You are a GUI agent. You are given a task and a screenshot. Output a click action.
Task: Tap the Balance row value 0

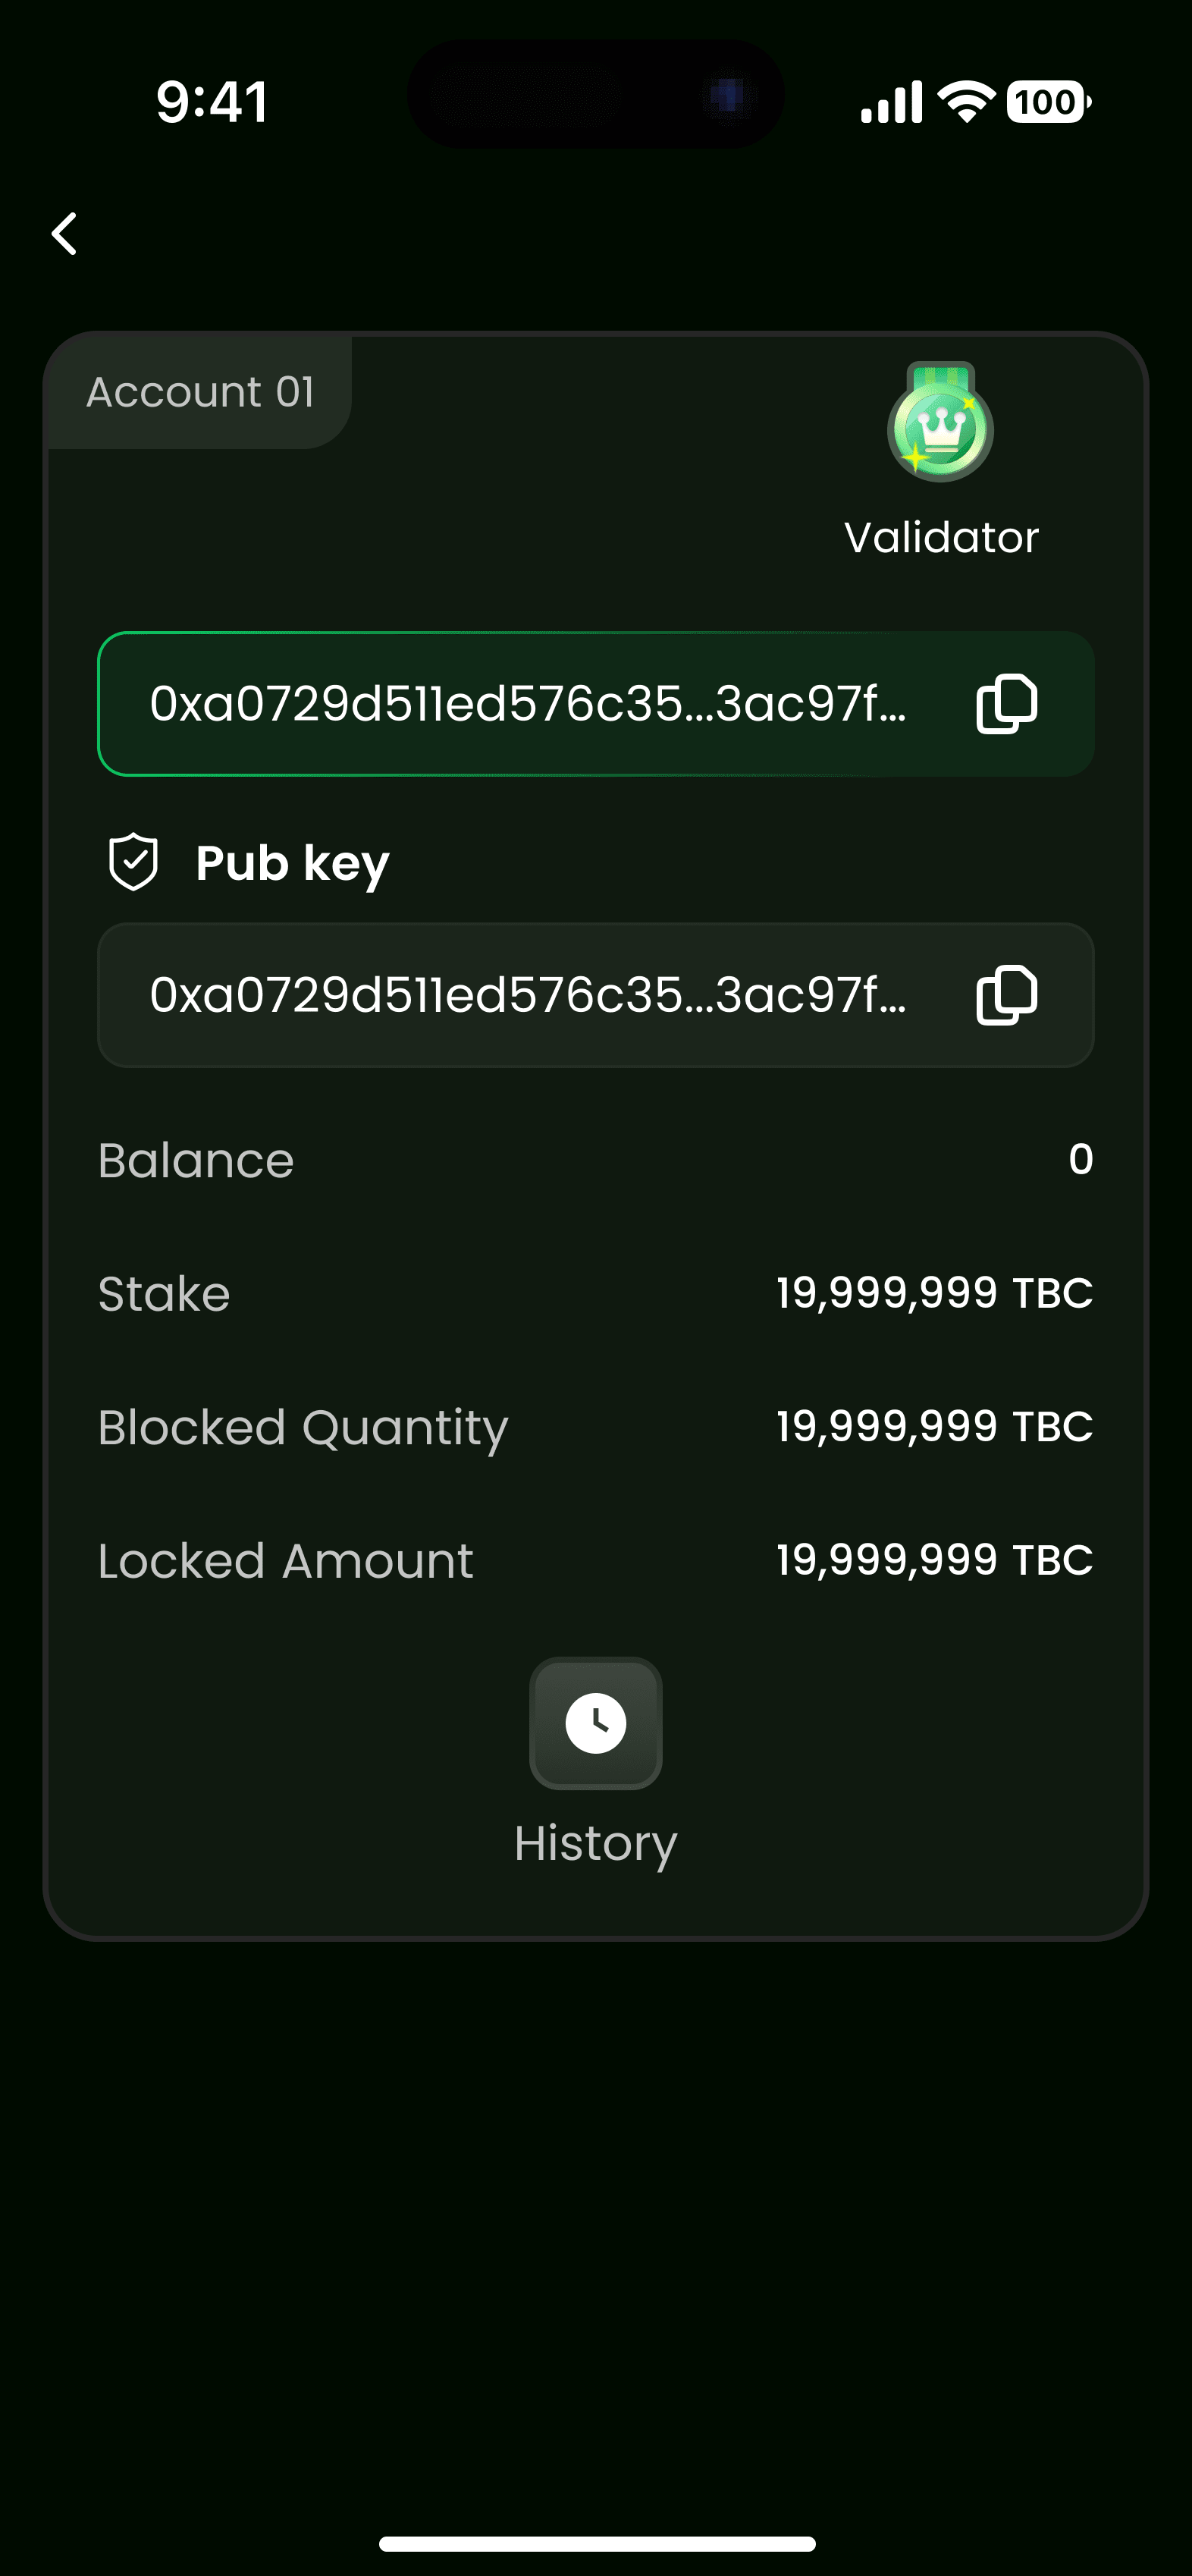click(1080, 1160)
